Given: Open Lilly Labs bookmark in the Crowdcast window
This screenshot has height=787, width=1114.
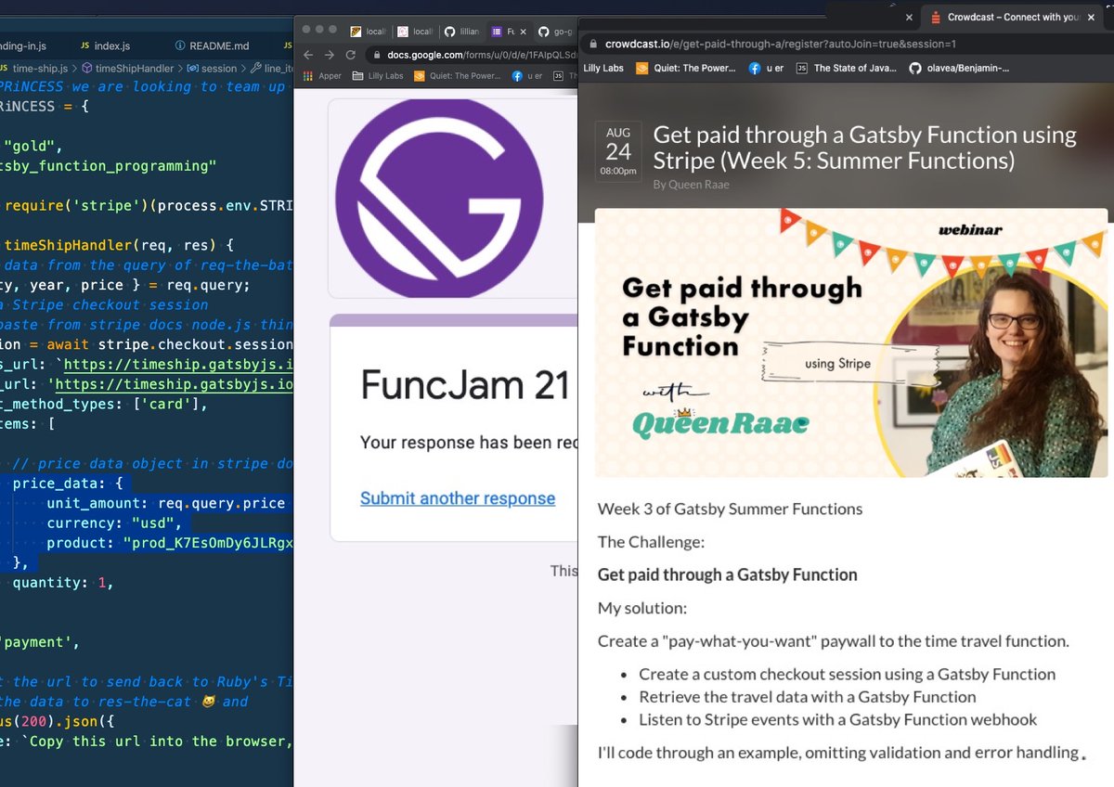Looking at the screenshot, I should pyautogui.click(x=604, y=68).
